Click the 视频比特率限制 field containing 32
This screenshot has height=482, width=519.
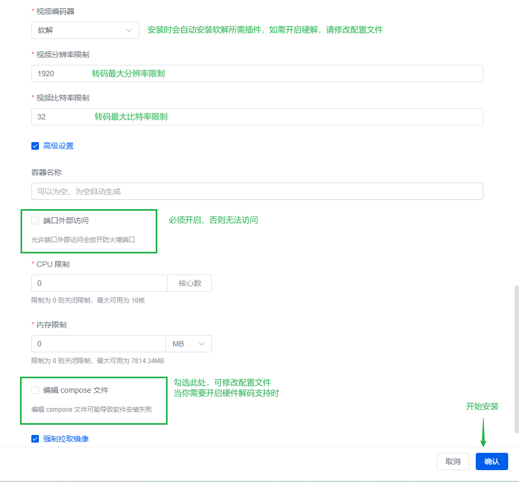[257, 117]
